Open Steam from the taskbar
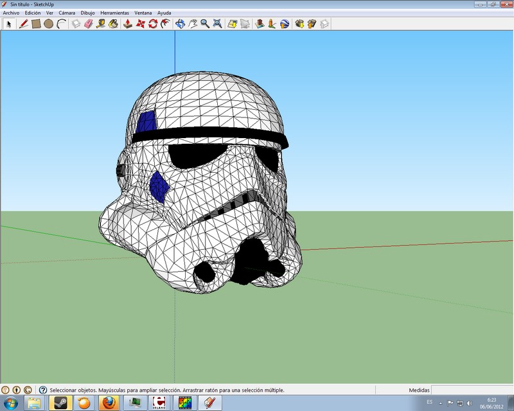Image resolution: width=514 pixels, height=411 pixels. (60, 403)
